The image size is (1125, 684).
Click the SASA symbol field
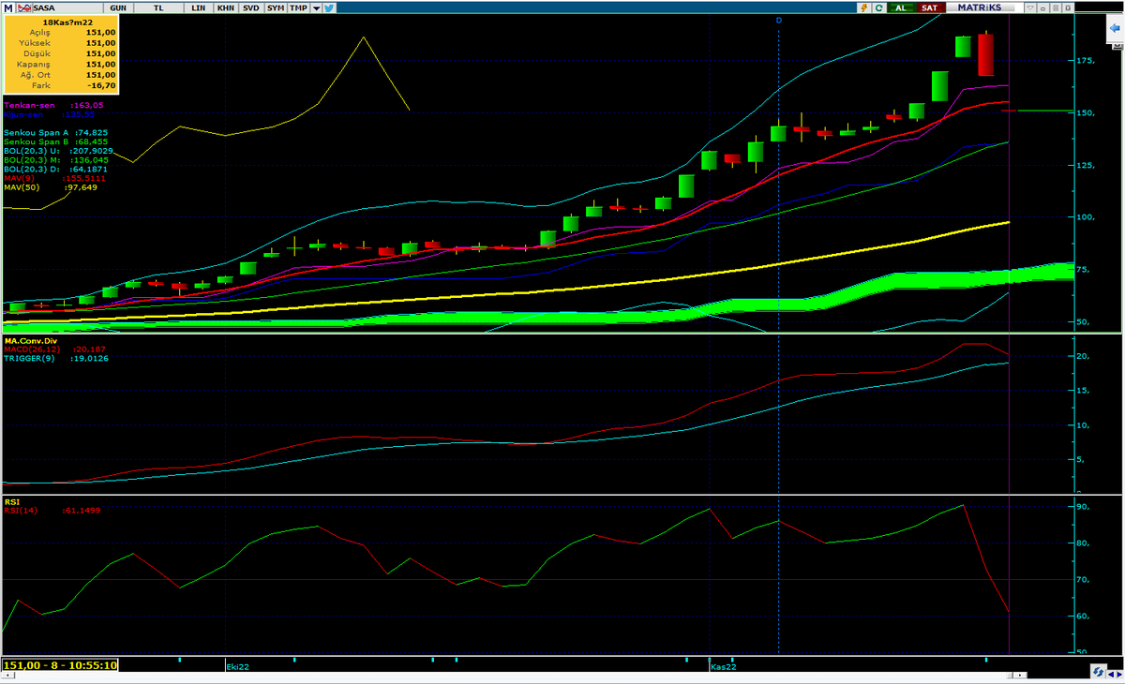pos(67,7)
